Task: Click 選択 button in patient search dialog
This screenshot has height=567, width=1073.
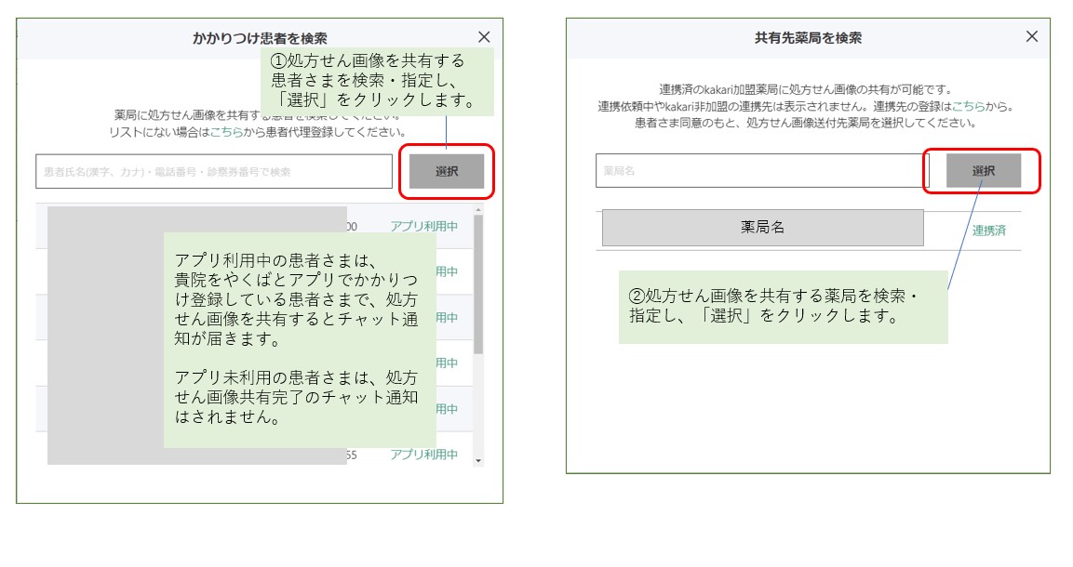Action: (447, 171)
